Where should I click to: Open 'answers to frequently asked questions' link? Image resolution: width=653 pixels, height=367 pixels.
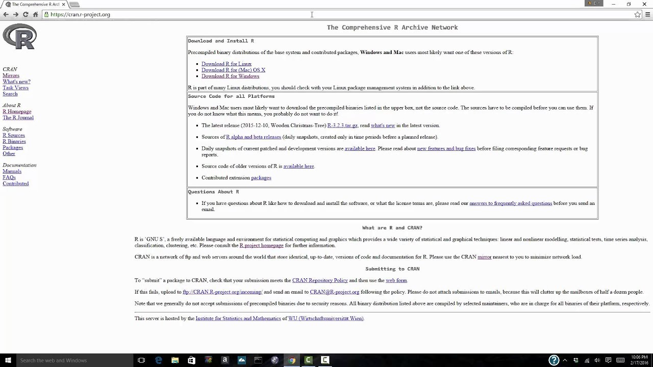click(x=511, y=203)
